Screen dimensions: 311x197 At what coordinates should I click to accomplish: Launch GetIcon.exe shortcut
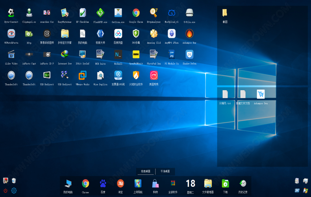coord(118,13)
